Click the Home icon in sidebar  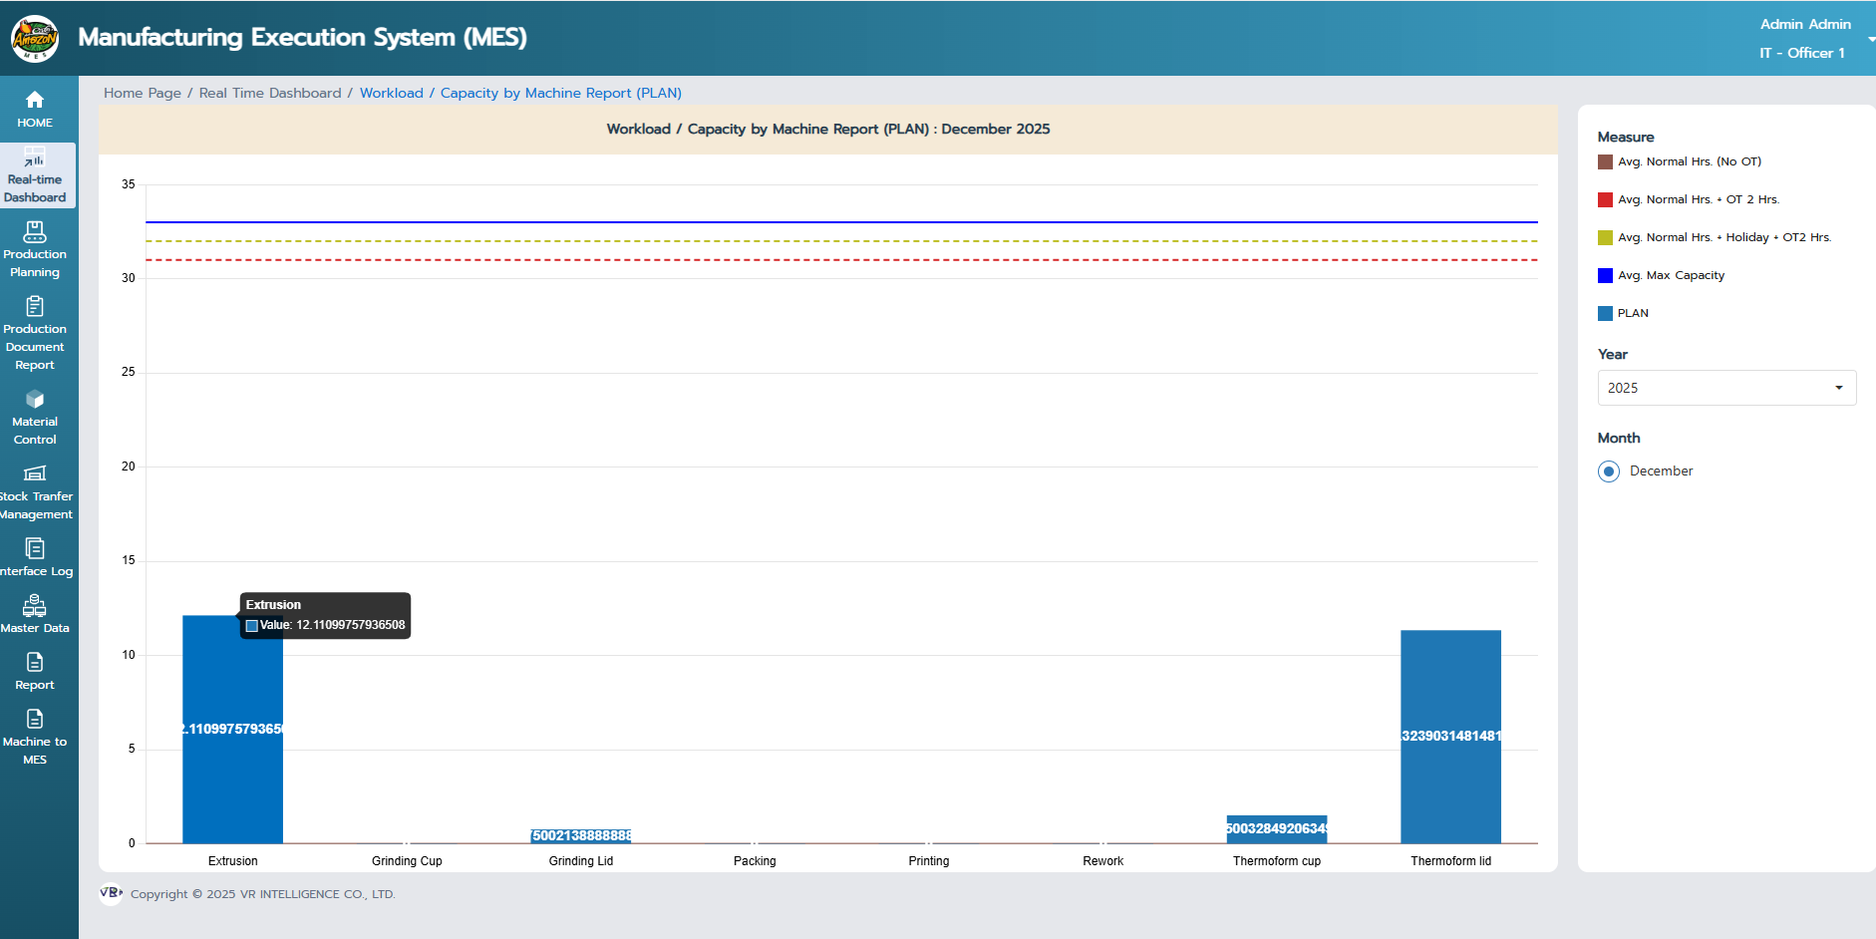click(x=35, y=100)
